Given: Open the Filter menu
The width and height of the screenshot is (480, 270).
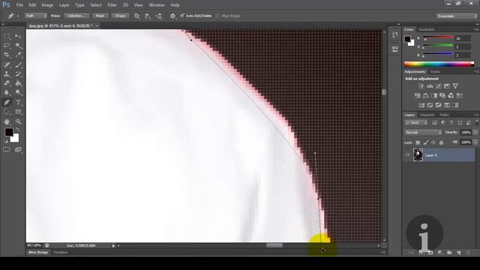Looking at the screenshot, I should 112,5.
